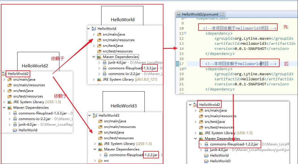Click the blue marker beside line 17

click(x=177, y=64)
